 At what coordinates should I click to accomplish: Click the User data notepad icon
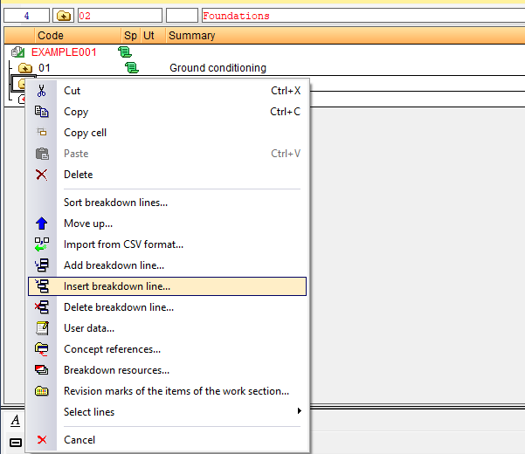click(x=42, y=328)
